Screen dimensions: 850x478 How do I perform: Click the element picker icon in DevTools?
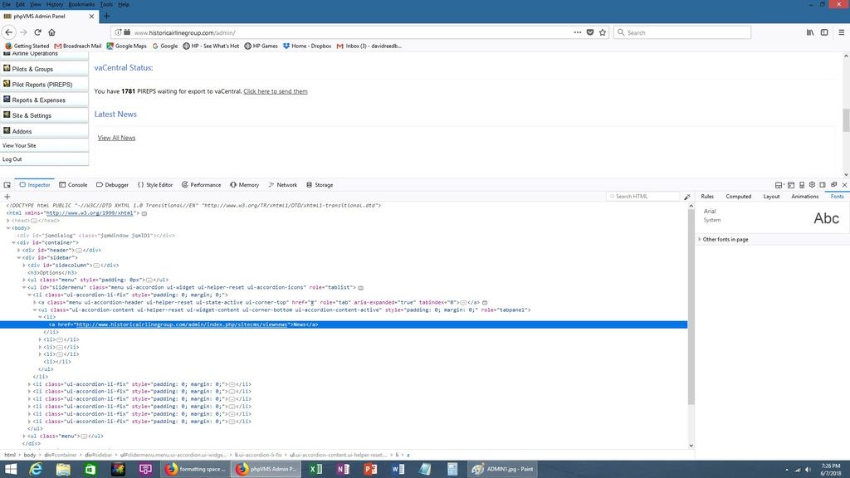coord(7,185)
